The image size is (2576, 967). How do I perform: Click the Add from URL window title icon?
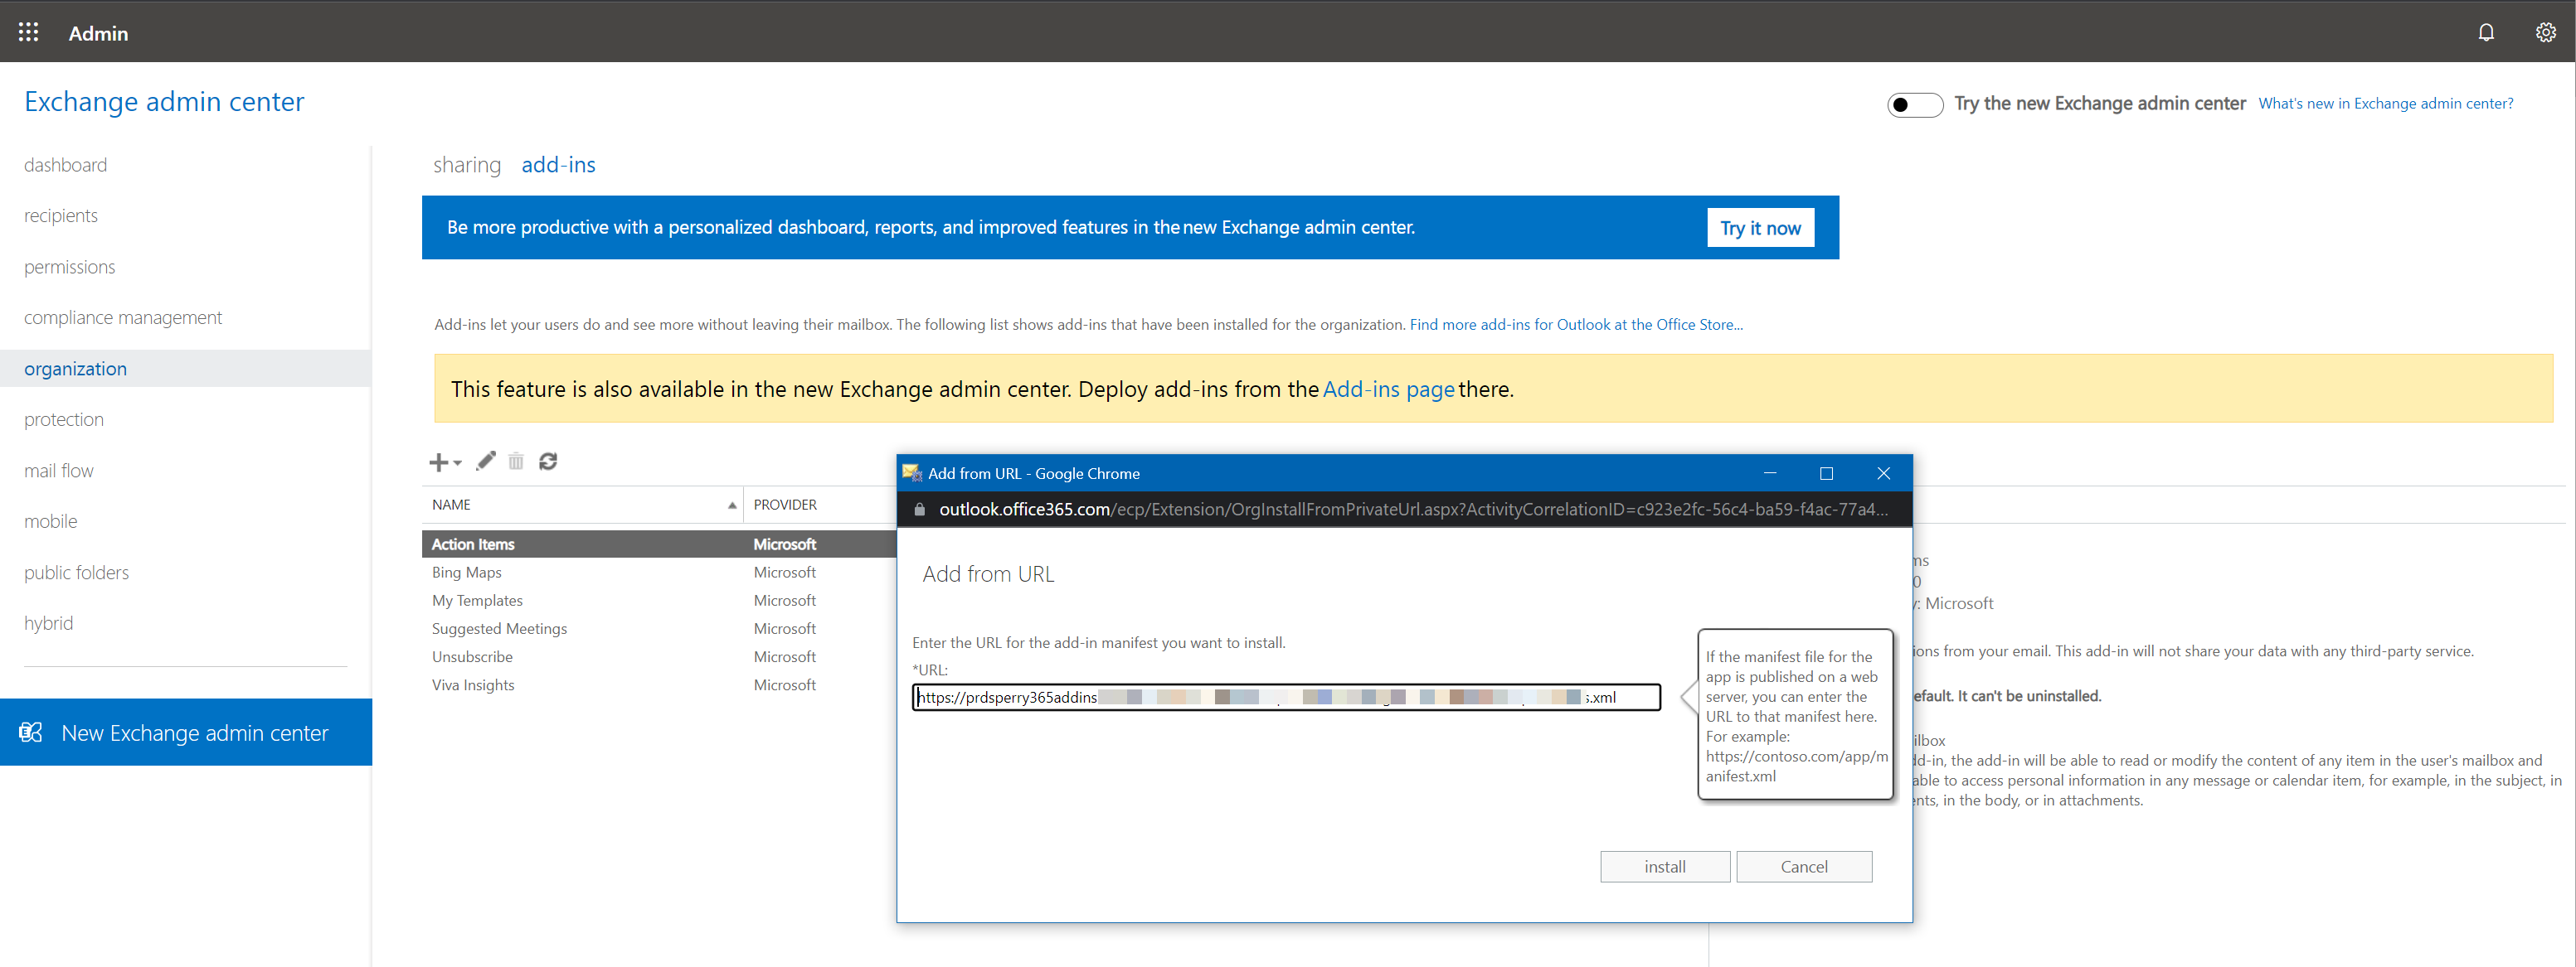pyautogui.click(x=912, y=473)
